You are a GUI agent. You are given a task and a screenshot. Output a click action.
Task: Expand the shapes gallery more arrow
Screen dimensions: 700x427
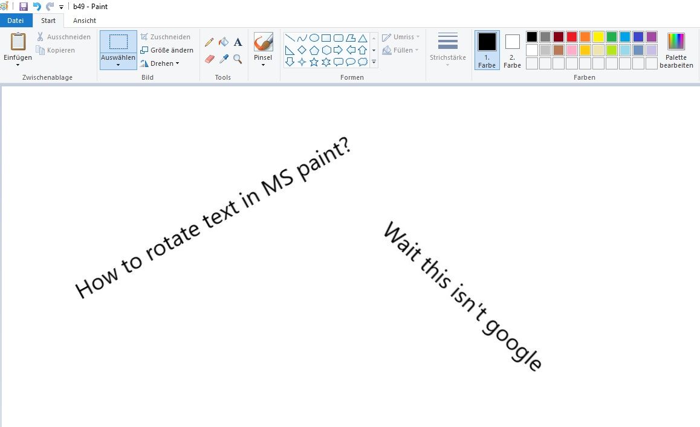(374, 62)
